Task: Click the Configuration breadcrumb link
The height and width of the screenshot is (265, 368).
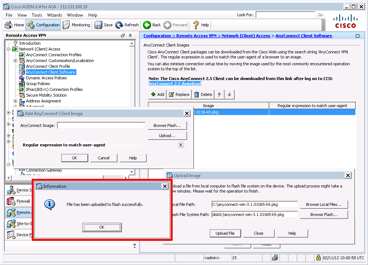Action: click(157, 36)
